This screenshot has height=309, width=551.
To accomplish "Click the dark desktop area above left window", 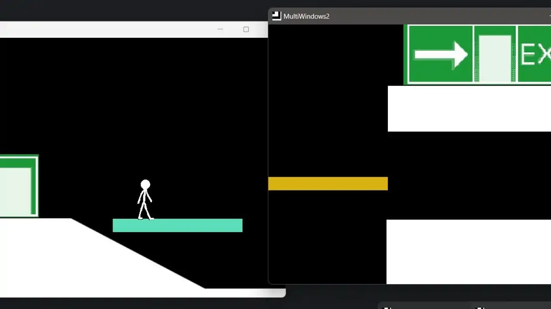I will (129, 10).
